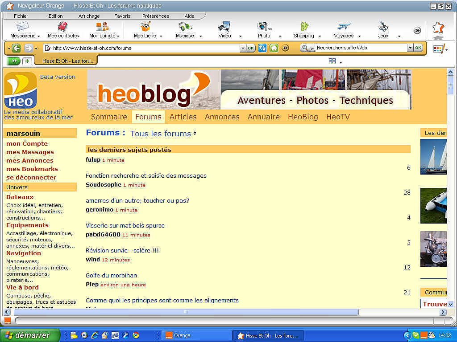Open the Annonces site tab
Image resolution: width=457 pixels, height=342 pixels.
click(x=222, y=117)
